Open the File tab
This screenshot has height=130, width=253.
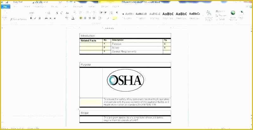(x=5, y=7)
